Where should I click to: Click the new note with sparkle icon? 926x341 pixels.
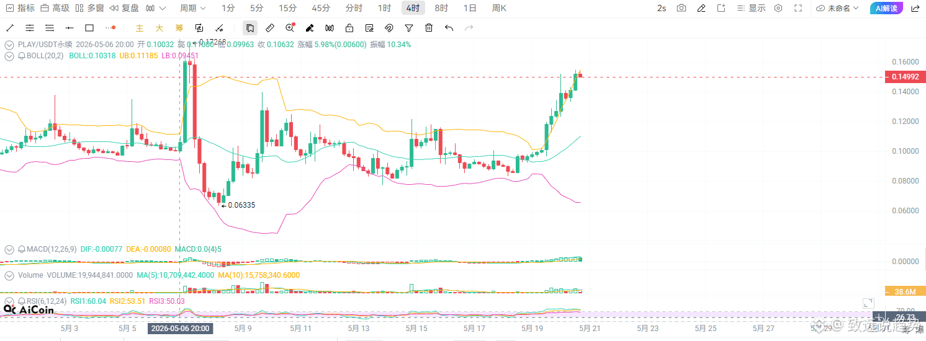click(721, 8)
